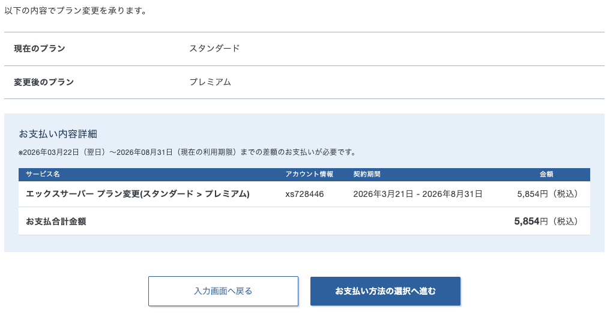
Task: Click the 金額 column header
Action: click(x=546, y=174)
